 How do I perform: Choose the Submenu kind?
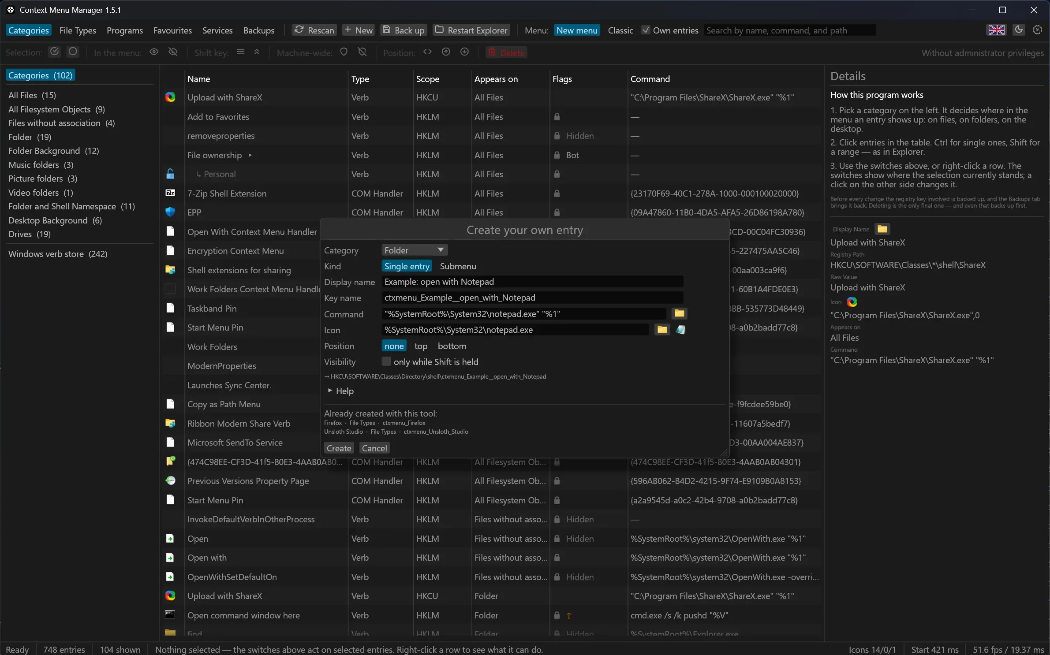(x=458, y=266)
